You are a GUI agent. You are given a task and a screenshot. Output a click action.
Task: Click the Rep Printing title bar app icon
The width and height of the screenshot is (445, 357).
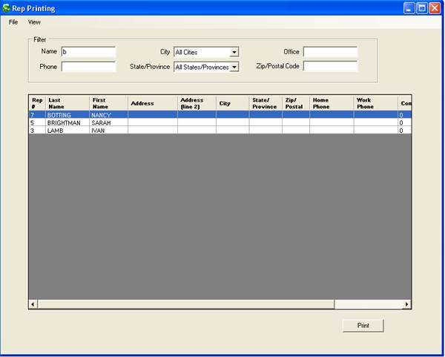(x=7, y=8)
